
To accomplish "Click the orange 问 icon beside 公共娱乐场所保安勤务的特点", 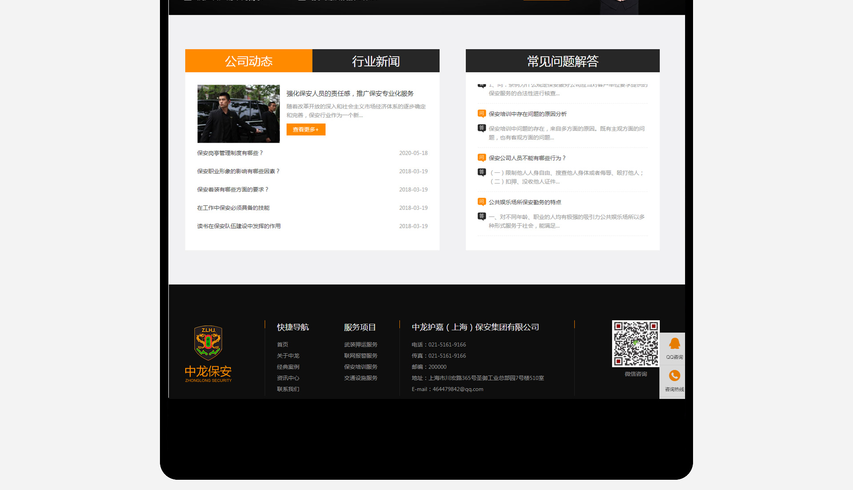I will click(x=482, y=202).
